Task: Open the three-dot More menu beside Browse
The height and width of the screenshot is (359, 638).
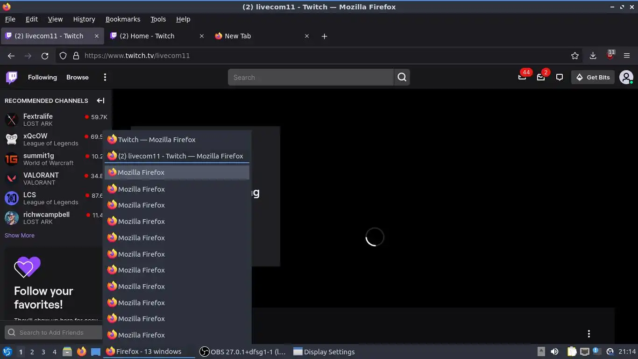Action: [x=105, y=77]
